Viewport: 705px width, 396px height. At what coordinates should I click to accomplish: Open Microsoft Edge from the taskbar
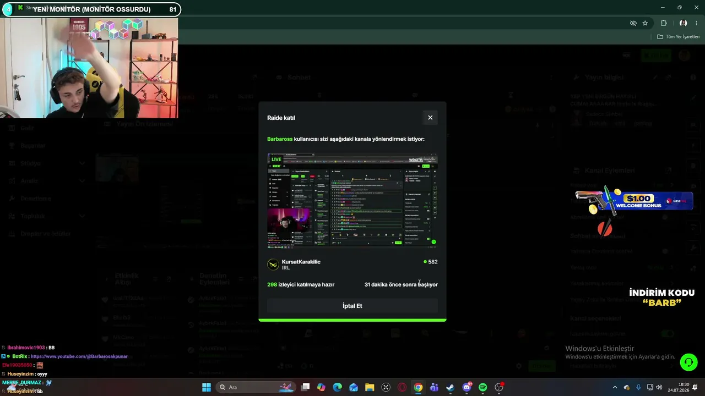pyautogui.click(x=338, y=387)
